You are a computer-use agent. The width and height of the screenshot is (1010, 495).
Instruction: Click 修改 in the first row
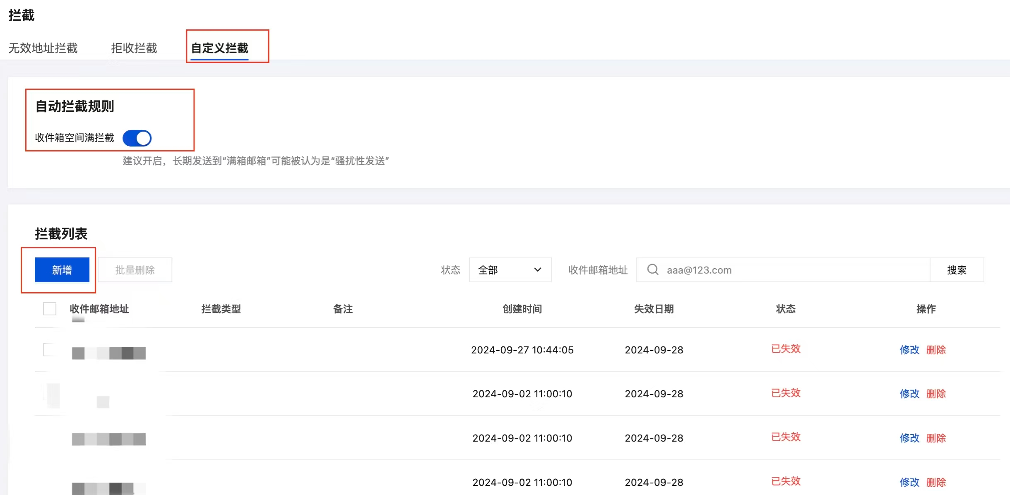pos(909,350)
